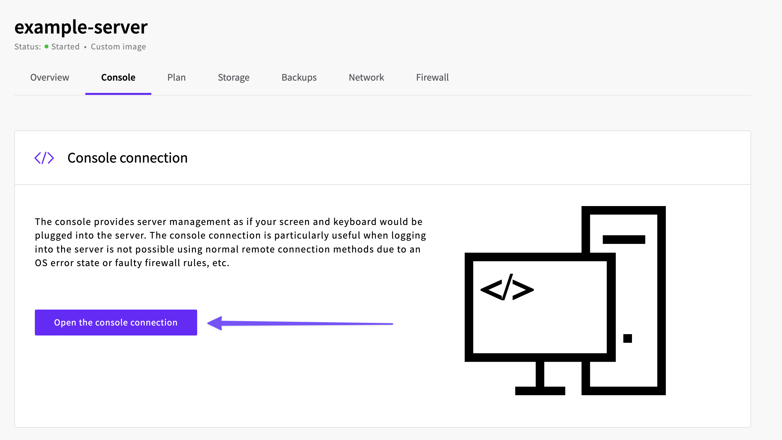Screen dimensions: 782x440
Task: Click the Console connection heading
Action: pos(127,158)
